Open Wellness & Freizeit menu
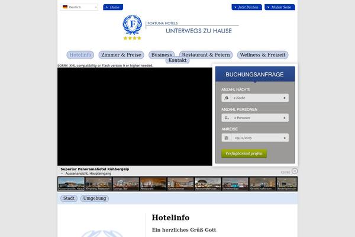The height and width of the screenshot is (237, 355). click(x=263, y=55)
